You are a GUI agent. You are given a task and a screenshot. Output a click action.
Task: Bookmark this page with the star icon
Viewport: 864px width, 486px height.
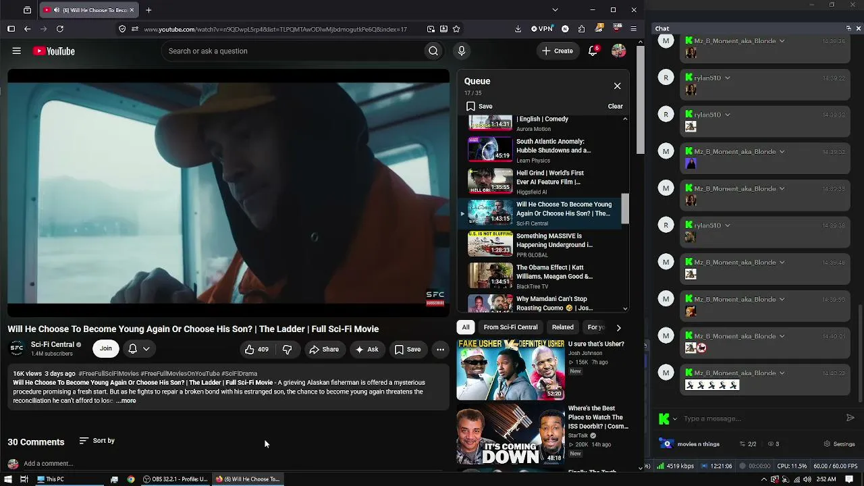pos(456,29)
